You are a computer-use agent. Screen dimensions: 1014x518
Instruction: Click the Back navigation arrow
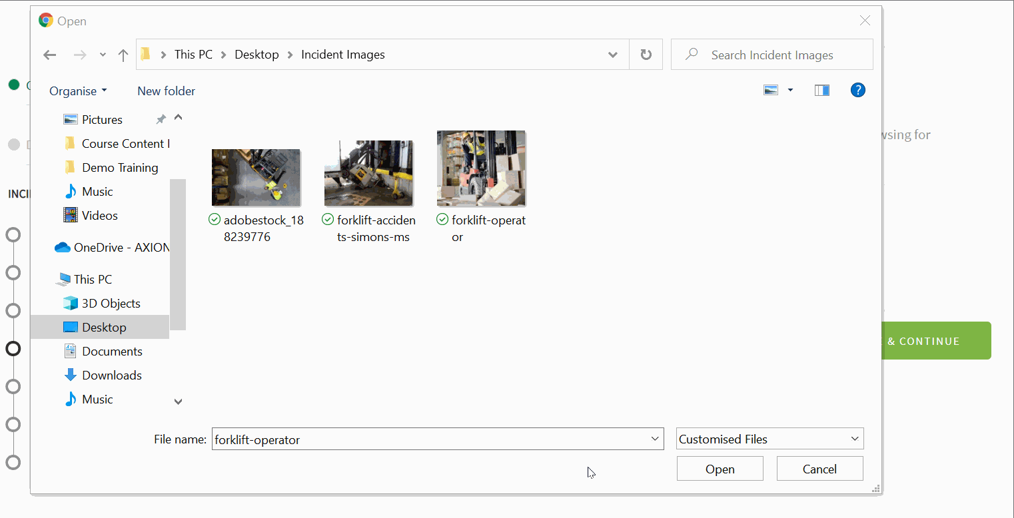50,55
